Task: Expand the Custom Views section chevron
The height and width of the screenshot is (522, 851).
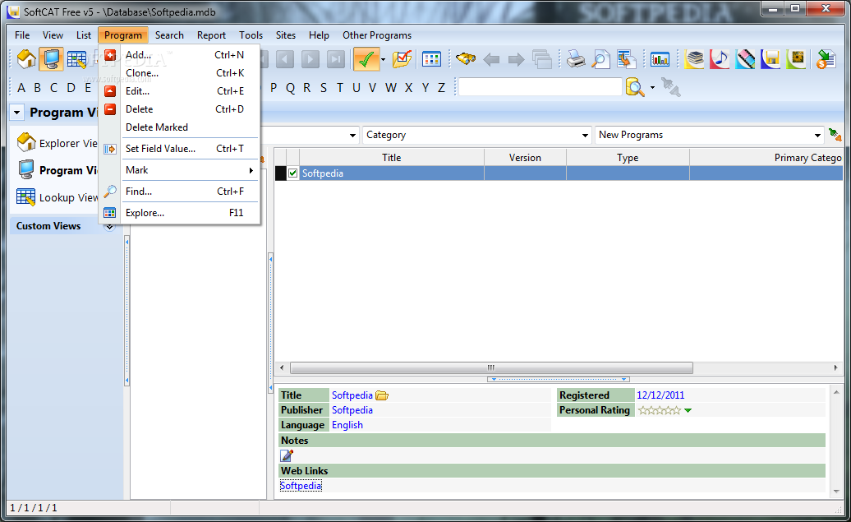Action: tap(109, 226)
